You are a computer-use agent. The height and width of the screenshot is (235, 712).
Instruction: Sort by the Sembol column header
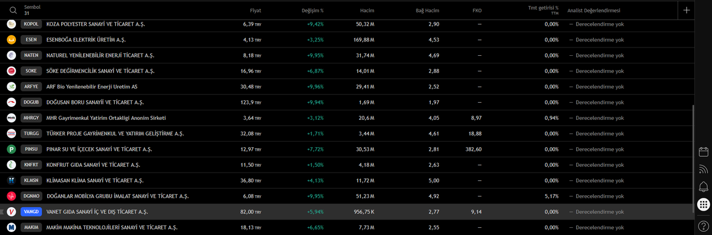point(32,7)
